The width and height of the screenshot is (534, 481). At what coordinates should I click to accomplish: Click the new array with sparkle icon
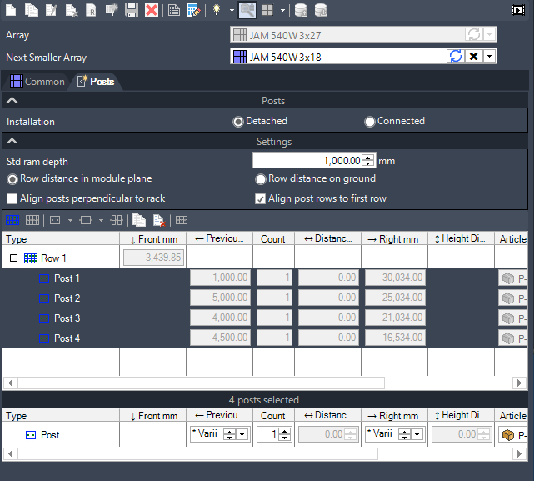coord(111,9)
